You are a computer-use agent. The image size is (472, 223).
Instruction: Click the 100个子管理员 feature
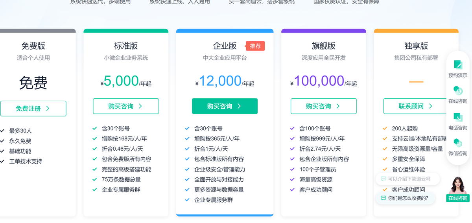(x=317, y=169)
